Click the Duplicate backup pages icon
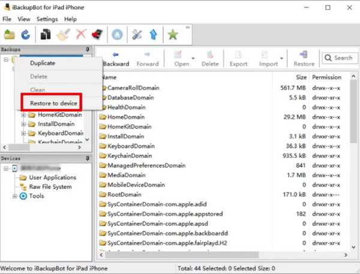This screenshot has height=274, width=360. click(46, 34)
